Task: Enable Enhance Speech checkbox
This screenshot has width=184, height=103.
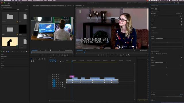Action: click(152, 51)
